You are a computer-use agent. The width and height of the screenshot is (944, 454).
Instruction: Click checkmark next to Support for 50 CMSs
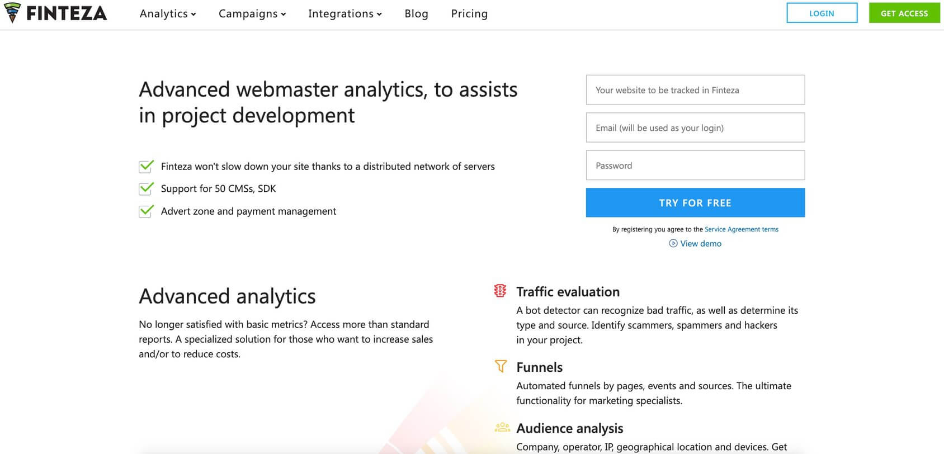(146, 188)
